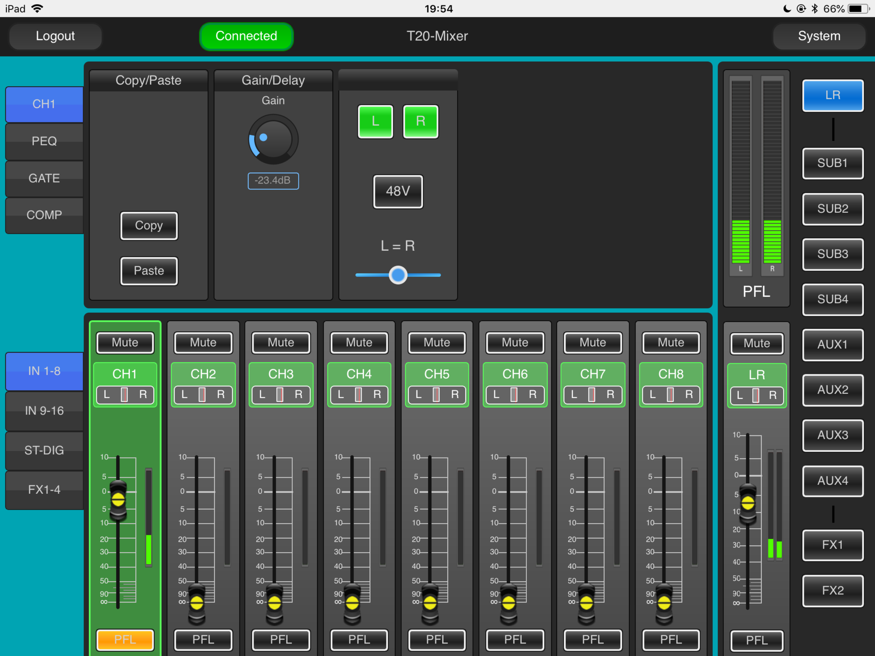The image size is (875, 656).
Task: Click the LR master fader knob
Action: pos(748,503)
